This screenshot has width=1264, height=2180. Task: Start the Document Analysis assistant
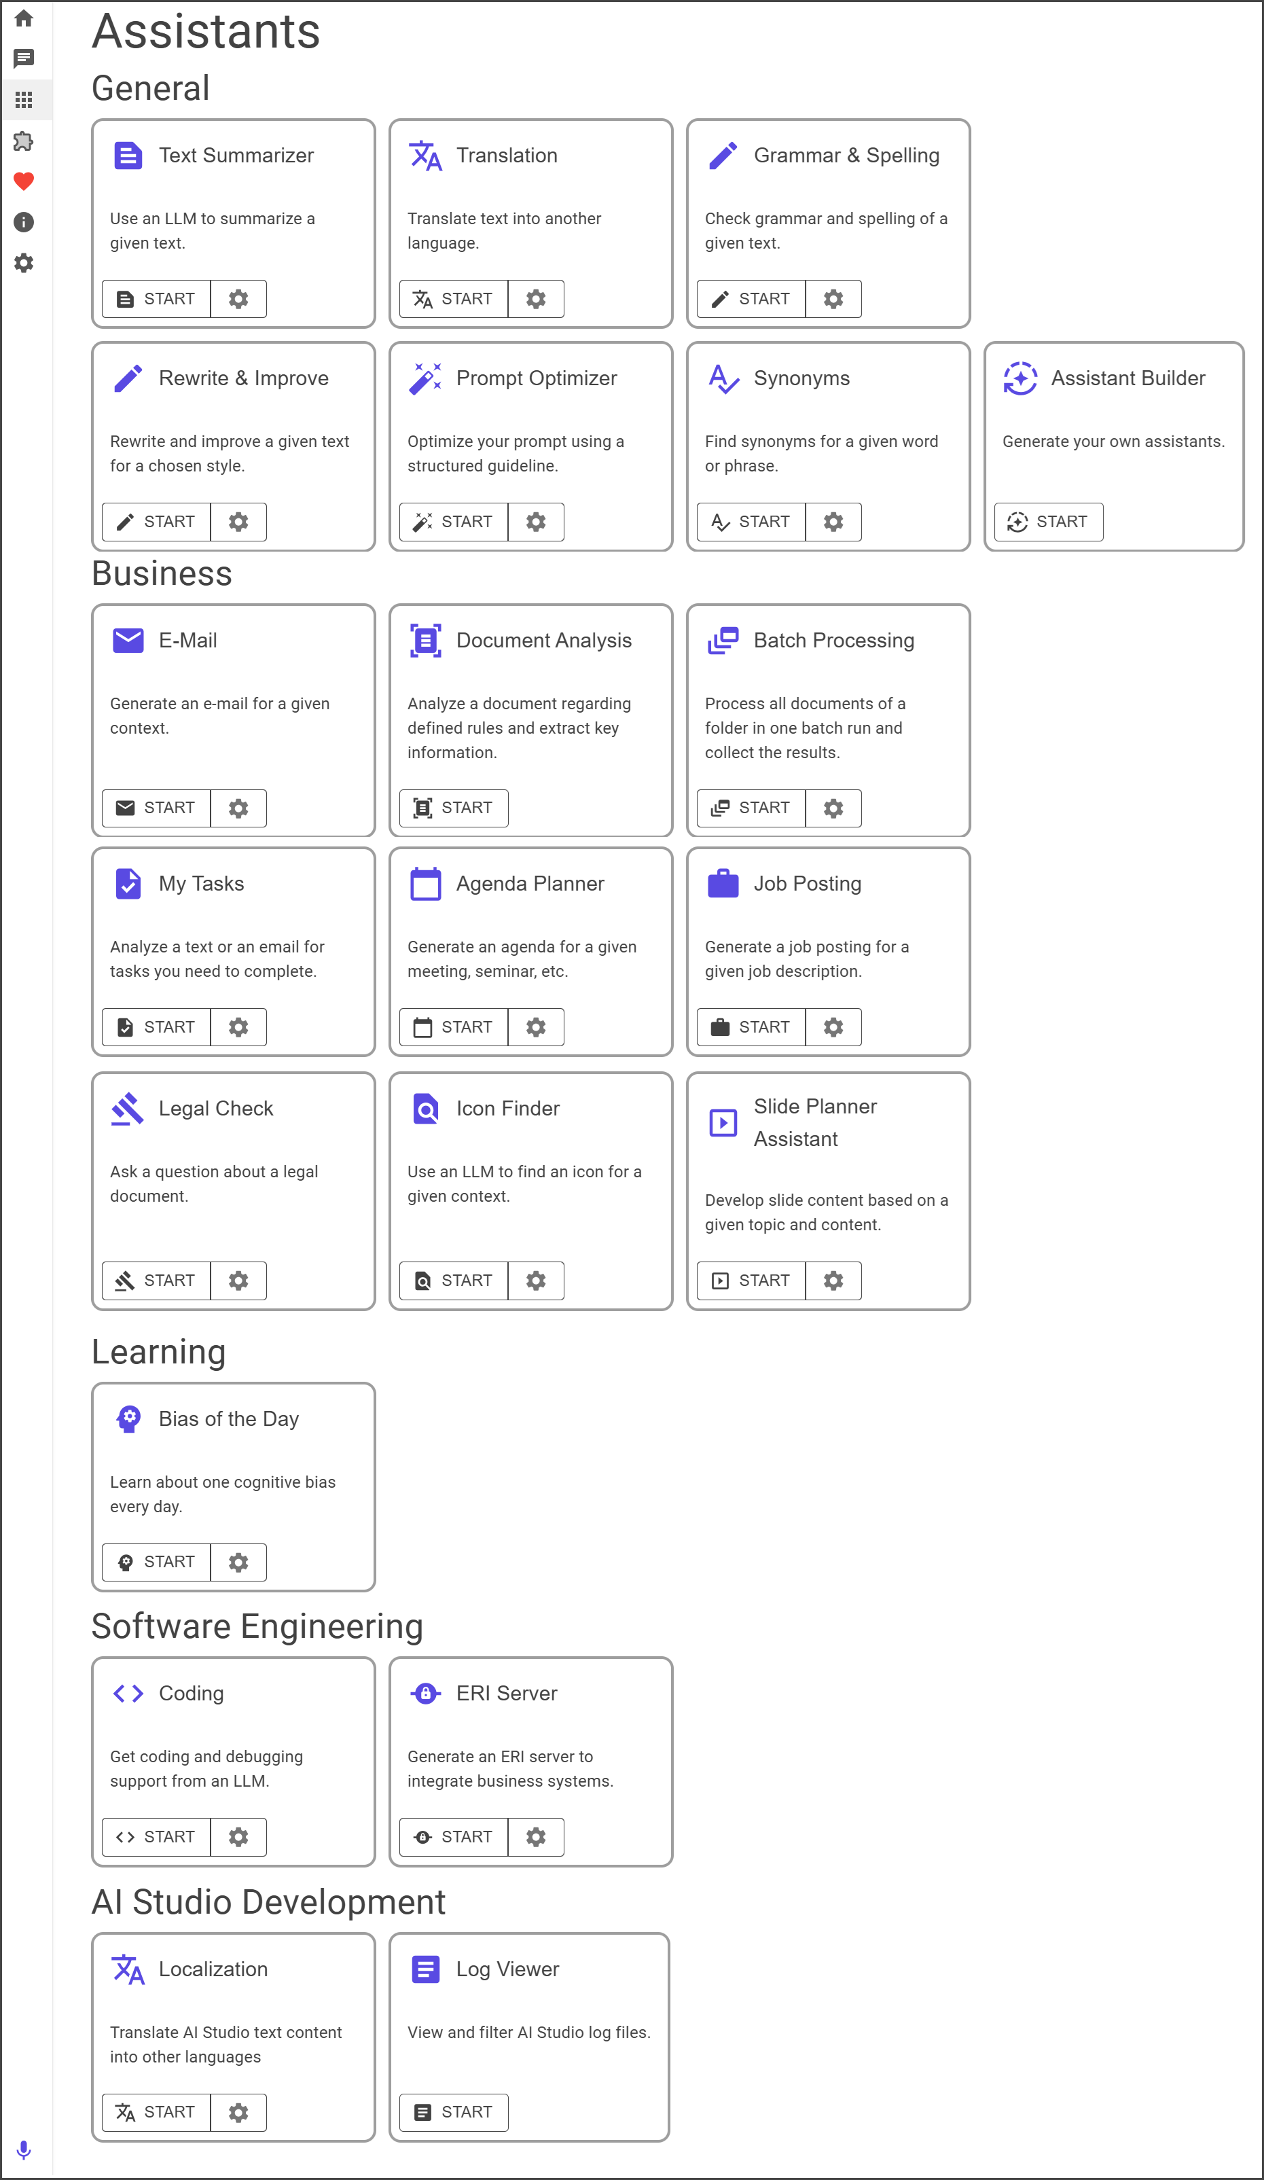pos(454,808)
